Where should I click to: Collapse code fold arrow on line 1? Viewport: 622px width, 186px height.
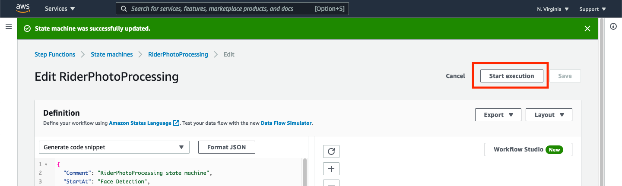click(46, 164)
